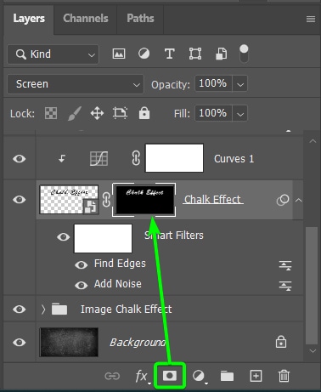This screenshot has height=392, width=321.
Task: Toggle Background layer visibility eye
Action: click(20, 342)
